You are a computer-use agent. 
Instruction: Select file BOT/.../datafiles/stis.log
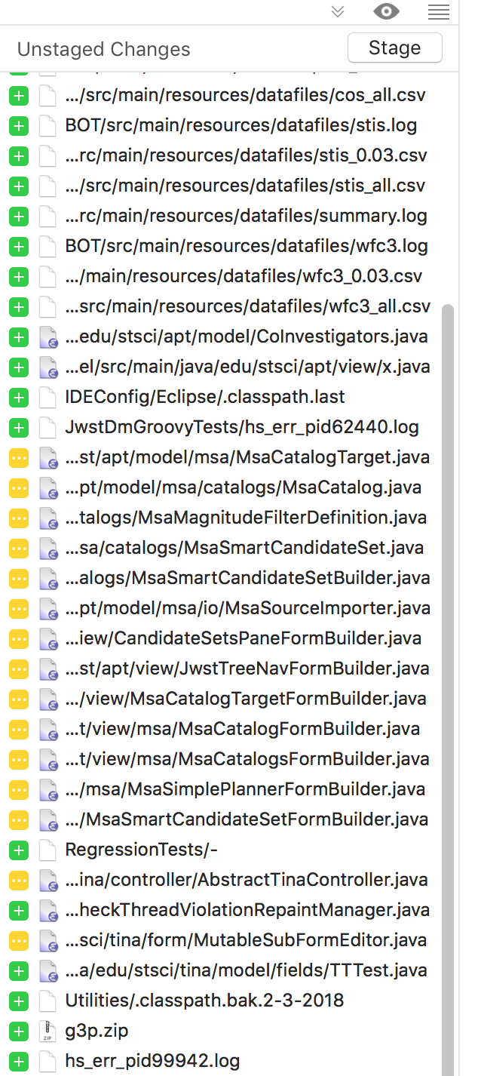point(241,126)
